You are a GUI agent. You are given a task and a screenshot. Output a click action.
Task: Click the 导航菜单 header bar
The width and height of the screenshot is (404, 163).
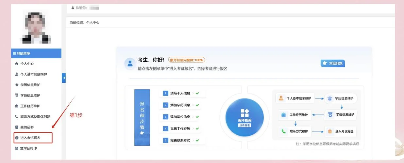[36, 53]
